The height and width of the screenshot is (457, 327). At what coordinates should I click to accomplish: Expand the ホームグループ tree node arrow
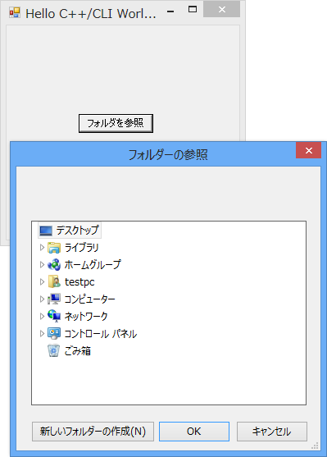(x=42, y=265)
